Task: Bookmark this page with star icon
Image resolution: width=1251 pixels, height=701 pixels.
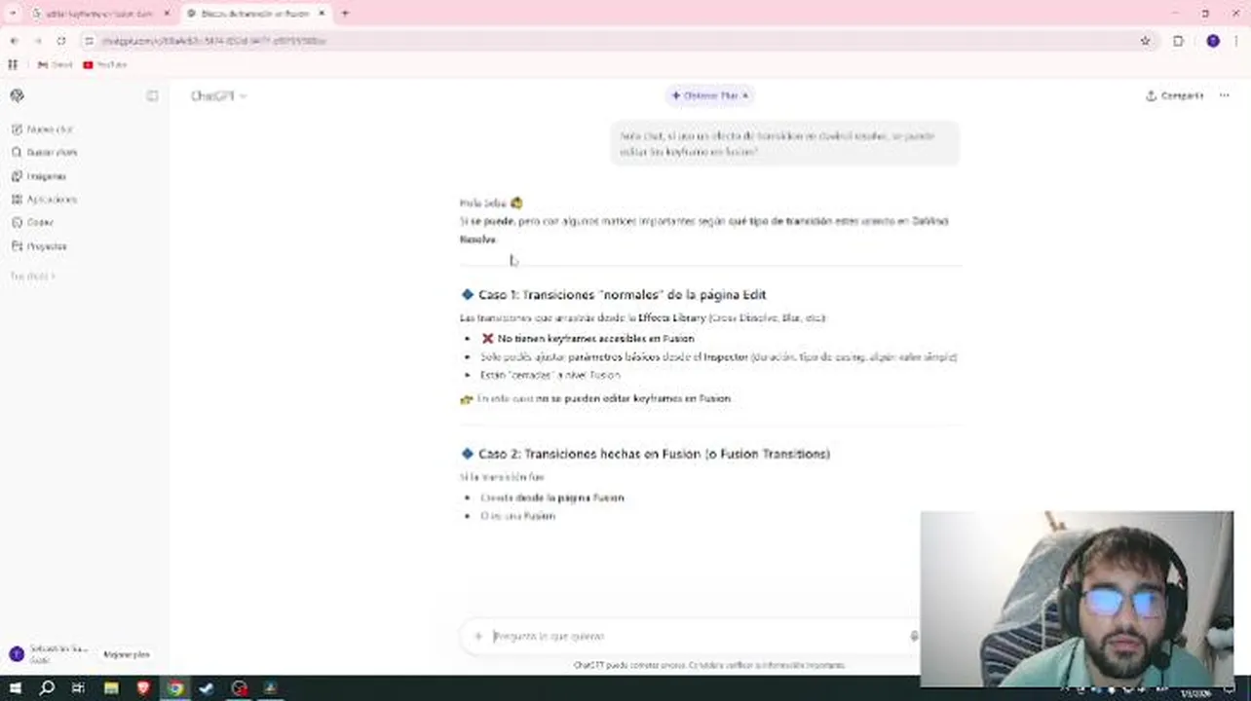Action: click(x=1146, y=41)
